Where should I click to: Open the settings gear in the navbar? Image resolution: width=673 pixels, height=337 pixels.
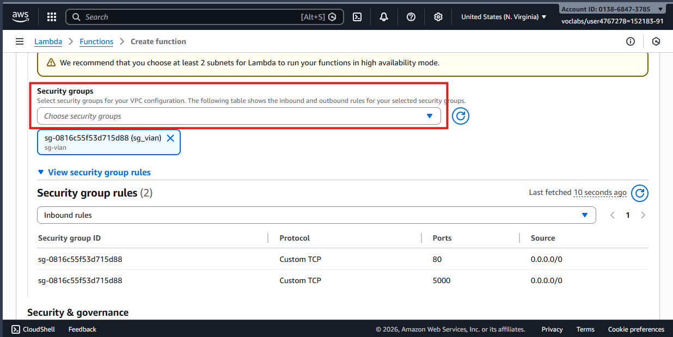point(438,16)
